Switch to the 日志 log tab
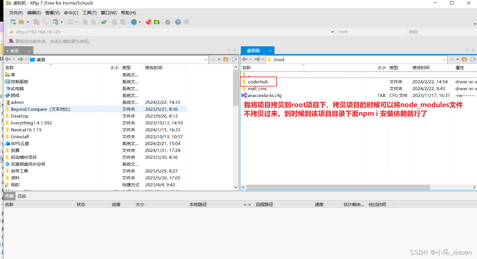477x259 pixels. 22,196
